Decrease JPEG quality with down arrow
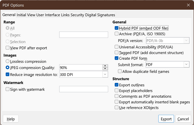Image resolution: width=194 pixels, height=125 pixels. point(105,69)
